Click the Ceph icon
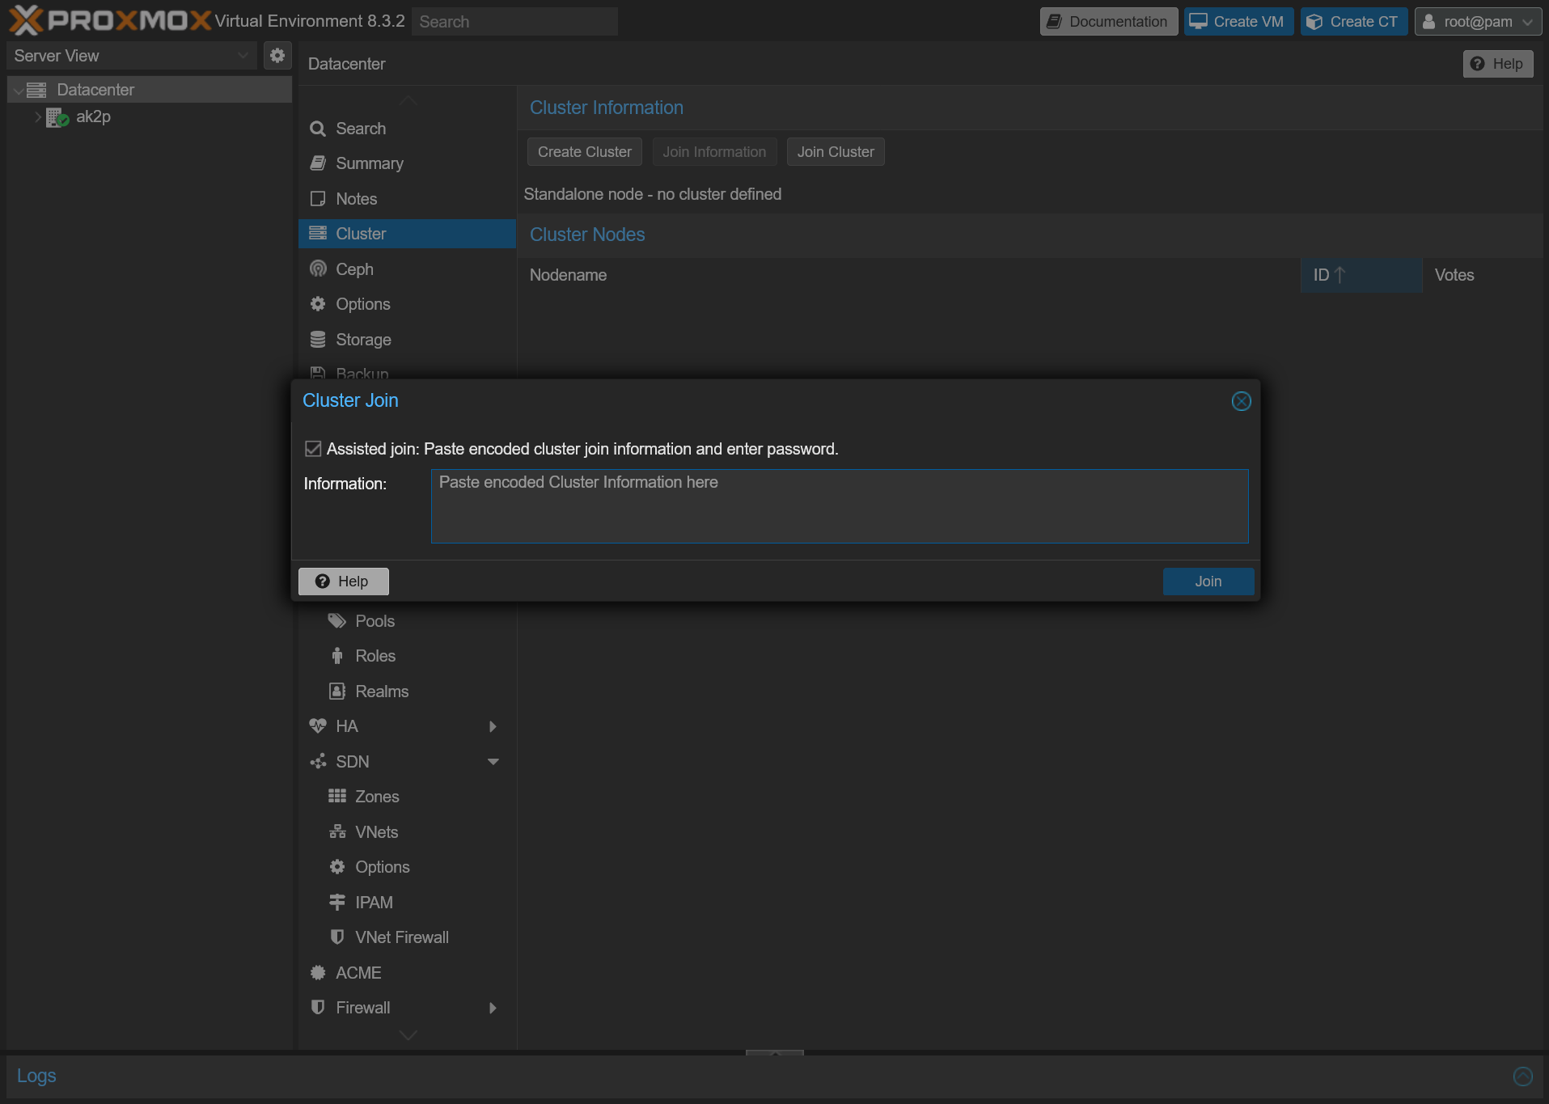The width and height of the screenshot is (1549, 1104). (318, 269)
